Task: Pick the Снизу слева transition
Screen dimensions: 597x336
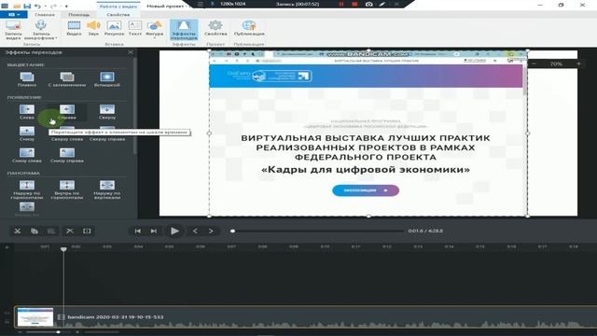Action: (27, 156)
